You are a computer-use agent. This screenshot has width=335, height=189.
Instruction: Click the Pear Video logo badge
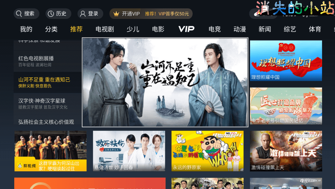pyautogui.click(x=26, y=166)
